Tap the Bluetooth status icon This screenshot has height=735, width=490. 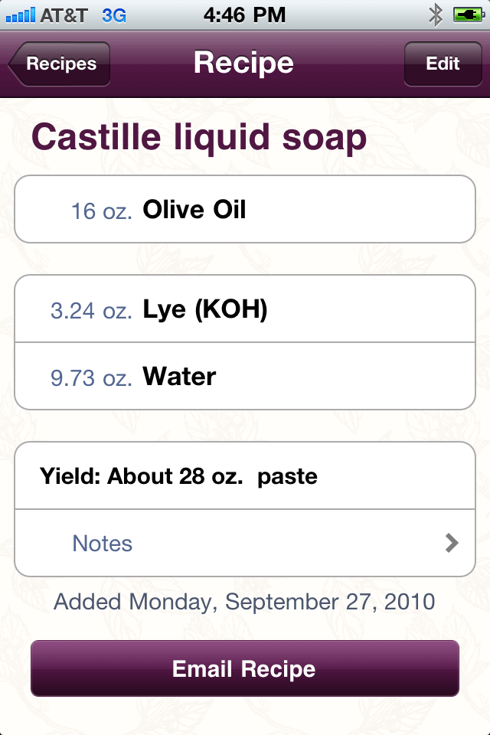[436, 14]
